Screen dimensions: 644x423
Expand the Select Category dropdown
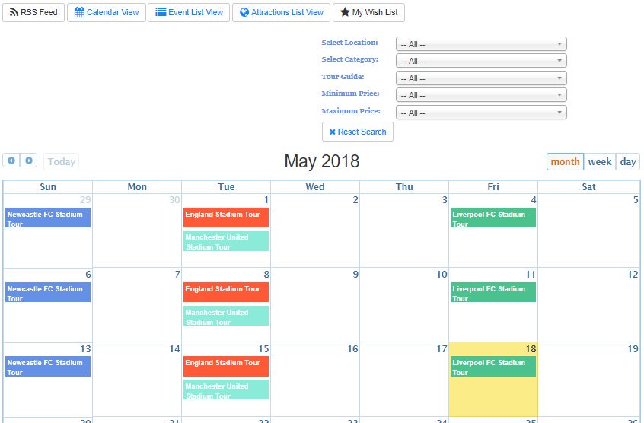pos(481,61)
